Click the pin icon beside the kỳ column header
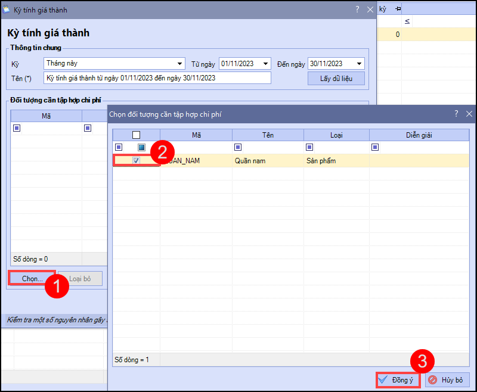The image size is (477, 392). (398, 9)
